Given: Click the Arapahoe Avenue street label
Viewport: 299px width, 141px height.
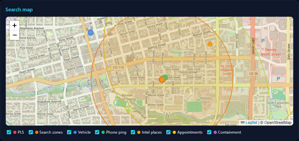Looking at the screenshot, I should point(49,101).
